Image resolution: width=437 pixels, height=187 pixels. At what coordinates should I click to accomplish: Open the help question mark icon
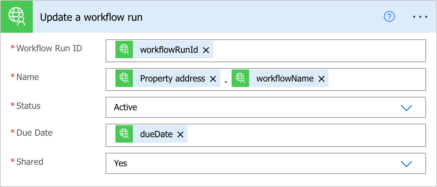pos(389,17)
